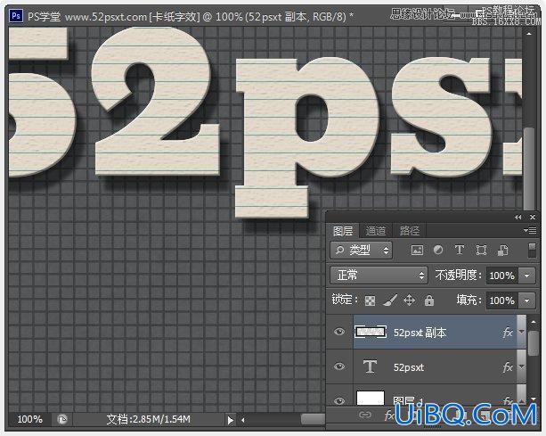Viewport: 546px width, 436px height.
Task: Click the Photoshop Ps logo icon
Action: pyautogui.click(x=16, y=16)
